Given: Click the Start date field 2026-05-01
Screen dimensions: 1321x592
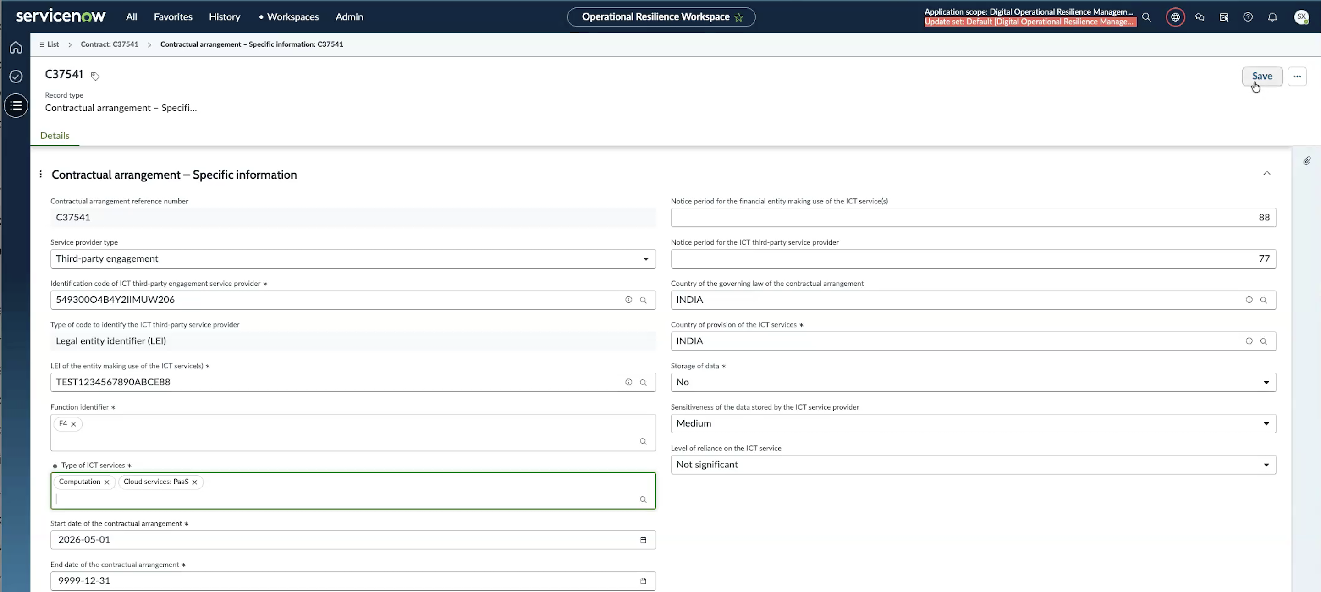Looking at the screenshot, I should [x=353, y=540].
